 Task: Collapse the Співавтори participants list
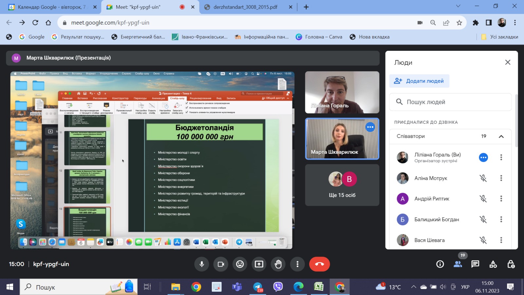tap(501, 136)
